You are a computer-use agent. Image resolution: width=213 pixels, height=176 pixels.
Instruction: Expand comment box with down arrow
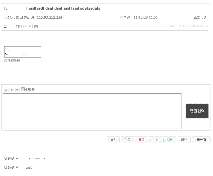point(17,90)
